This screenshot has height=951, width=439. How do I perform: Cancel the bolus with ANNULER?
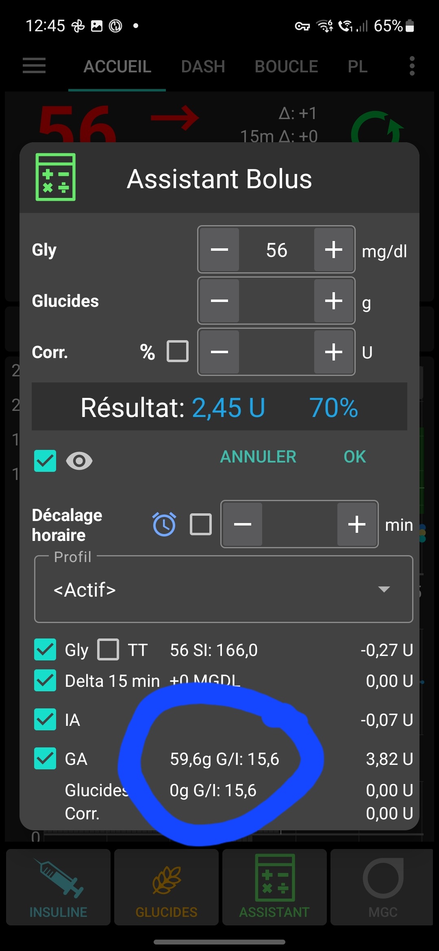[258, 457]
